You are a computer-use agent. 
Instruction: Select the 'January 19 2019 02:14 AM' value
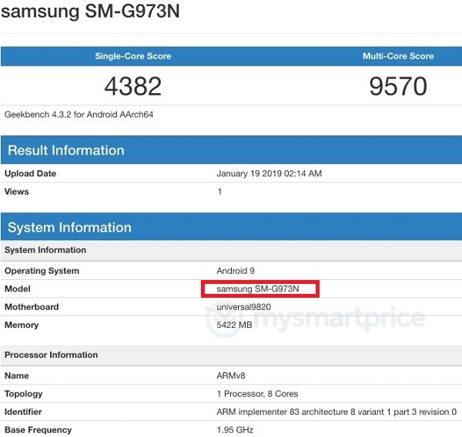(x=269, y=173)
